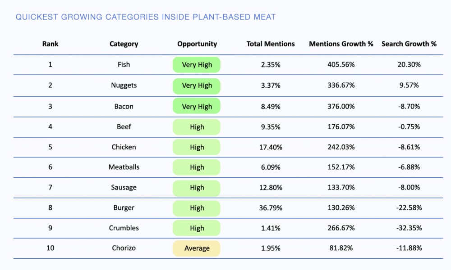This screenshot has height=270, width=451.
Task: Click the Crumbles category cell
Action: coord(124,228)
